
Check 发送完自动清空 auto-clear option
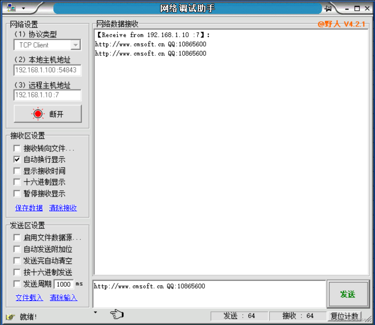pos(17,261)
